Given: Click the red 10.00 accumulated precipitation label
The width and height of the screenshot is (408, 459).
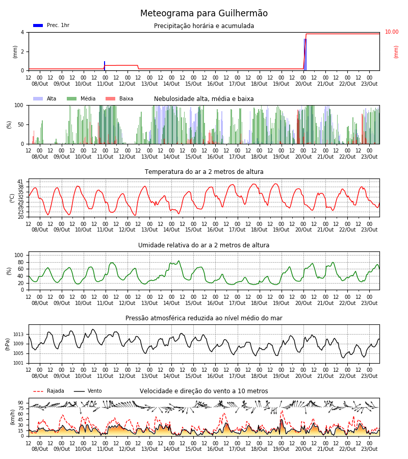Looking at the screenshot, I should click(x=392, y=32).
